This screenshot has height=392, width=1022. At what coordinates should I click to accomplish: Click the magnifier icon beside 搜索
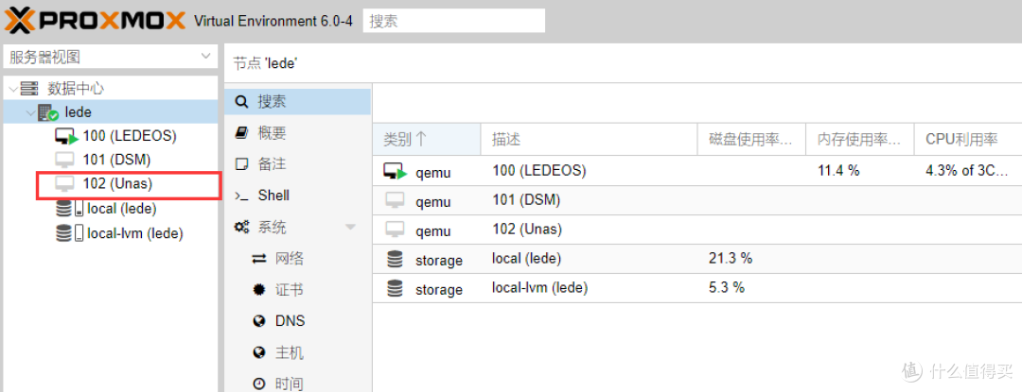[241, 102]
